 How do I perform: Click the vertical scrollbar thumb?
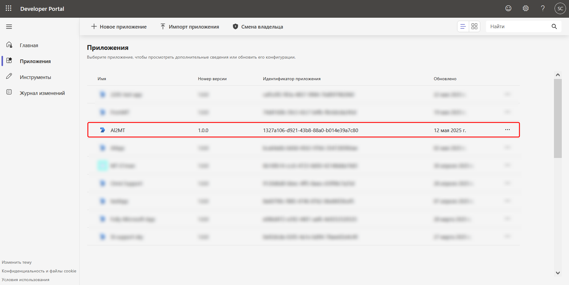coord(558,118)
